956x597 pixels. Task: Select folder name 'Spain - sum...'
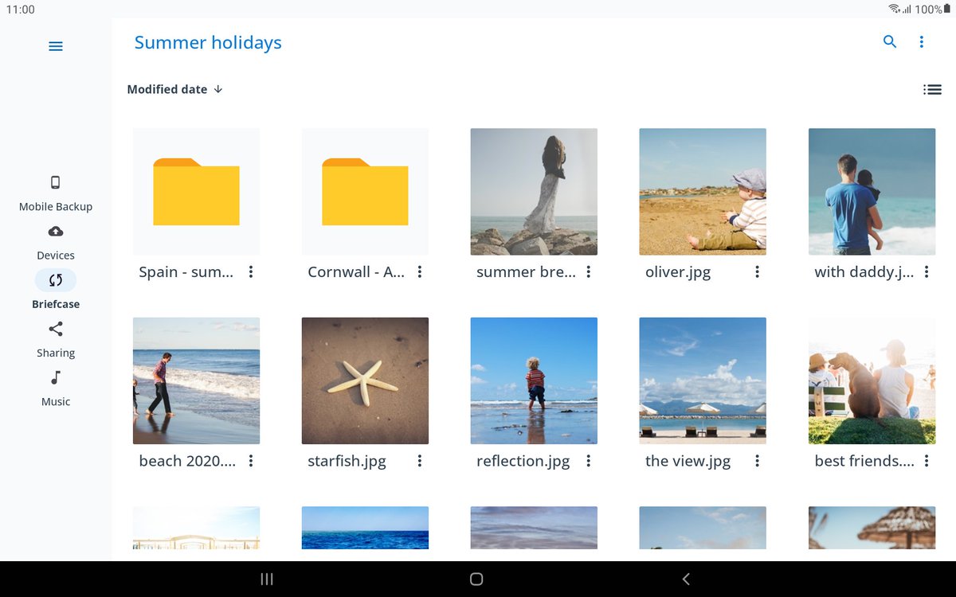(x=186, y=272)
